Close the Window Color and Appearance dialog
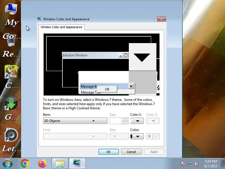The image size is (225, 169). (161, 19)
